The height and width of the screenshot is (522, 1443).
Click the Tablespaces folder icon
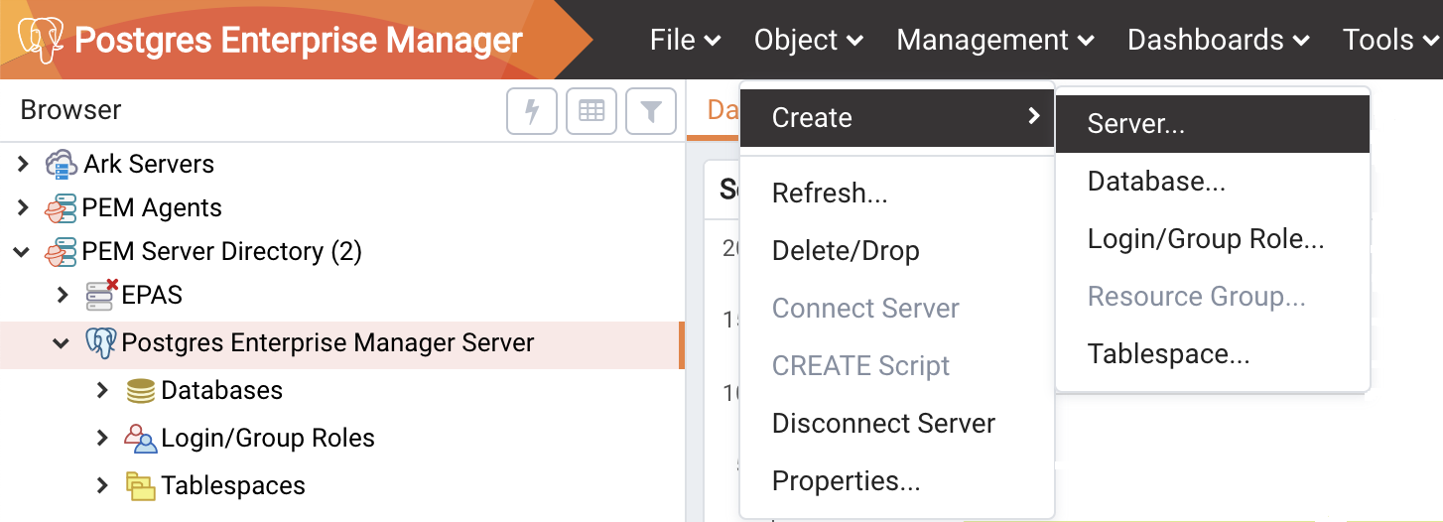pyautogui.click(x=141, y=486)
